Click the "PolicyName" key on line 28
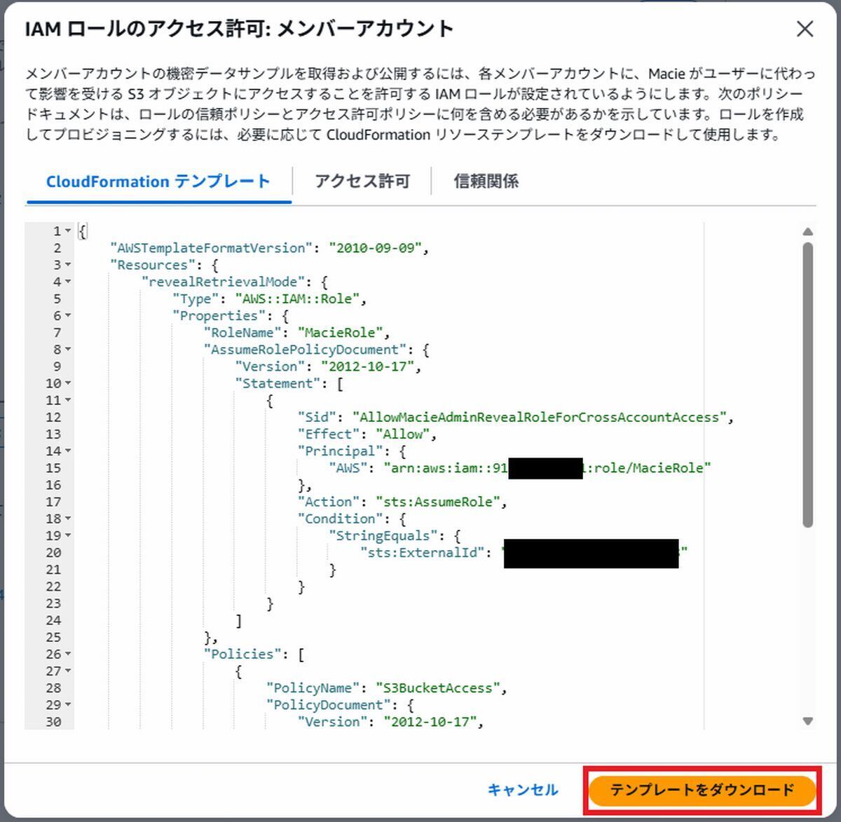 click(313, 688)
